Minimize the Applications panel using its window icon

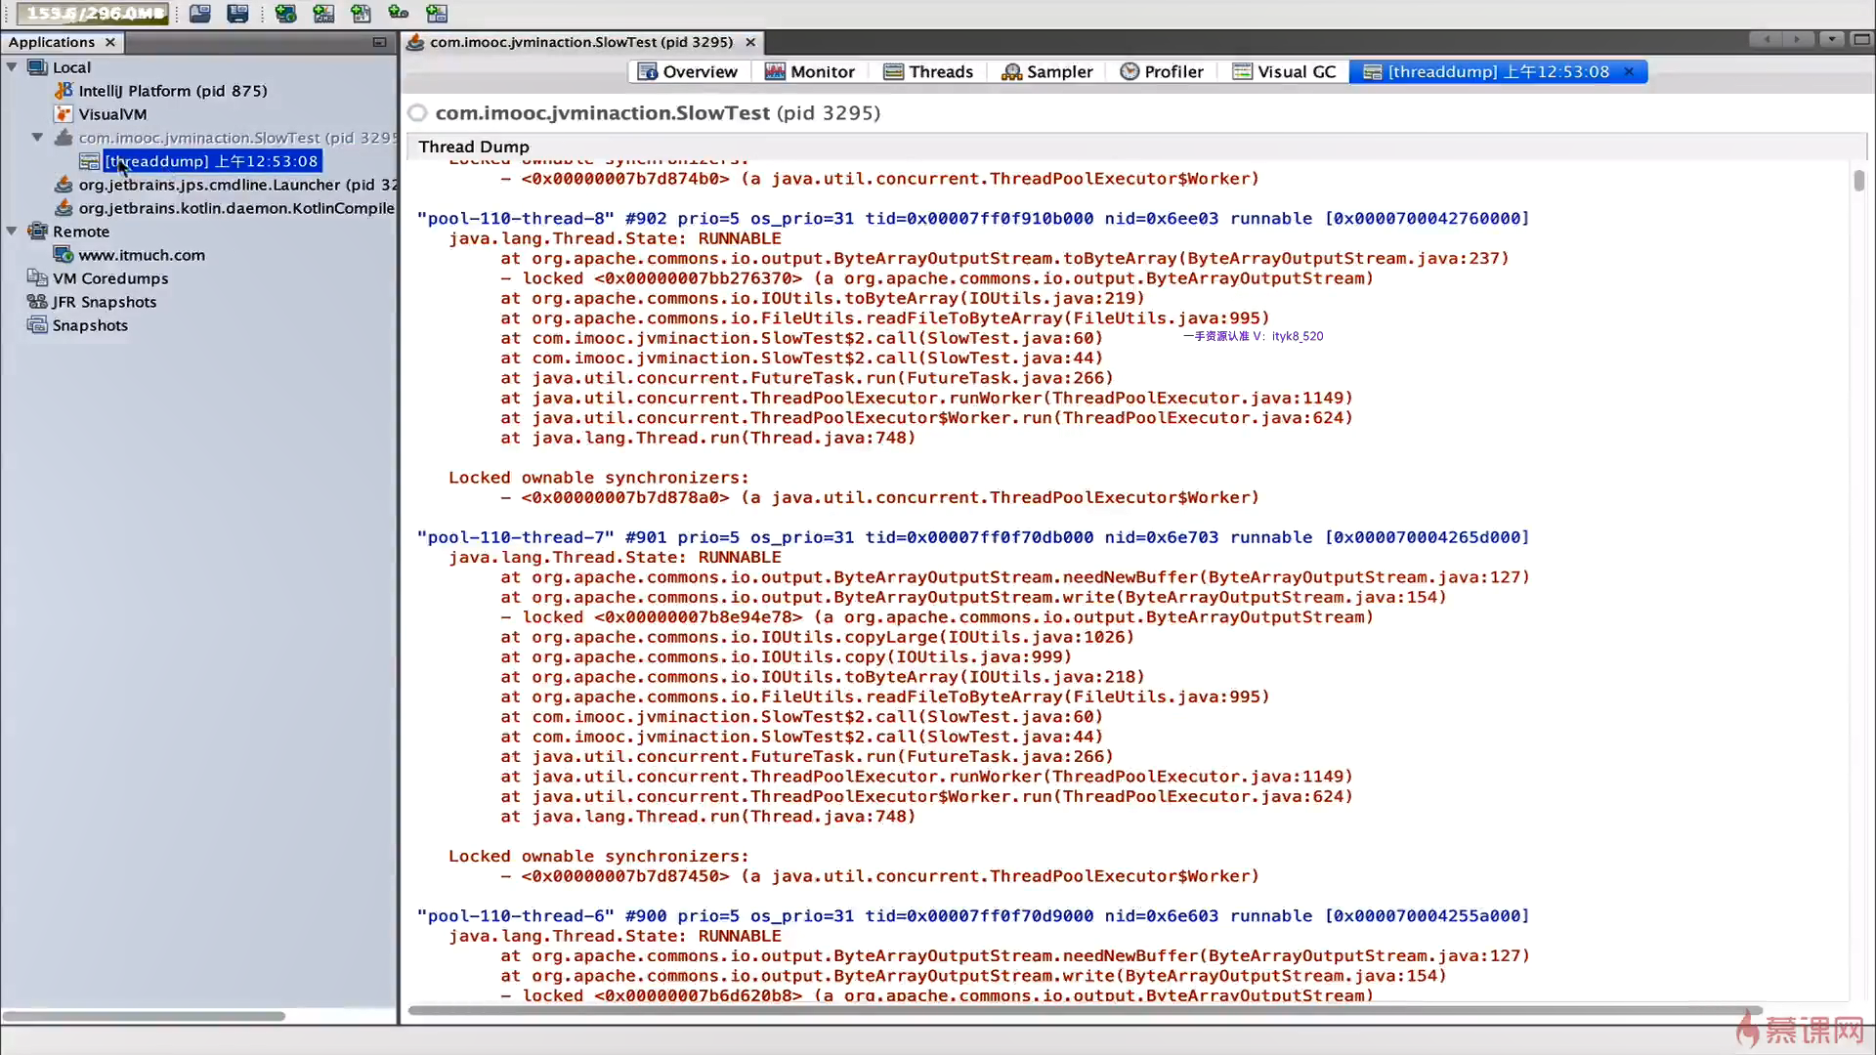coord(379,42)
